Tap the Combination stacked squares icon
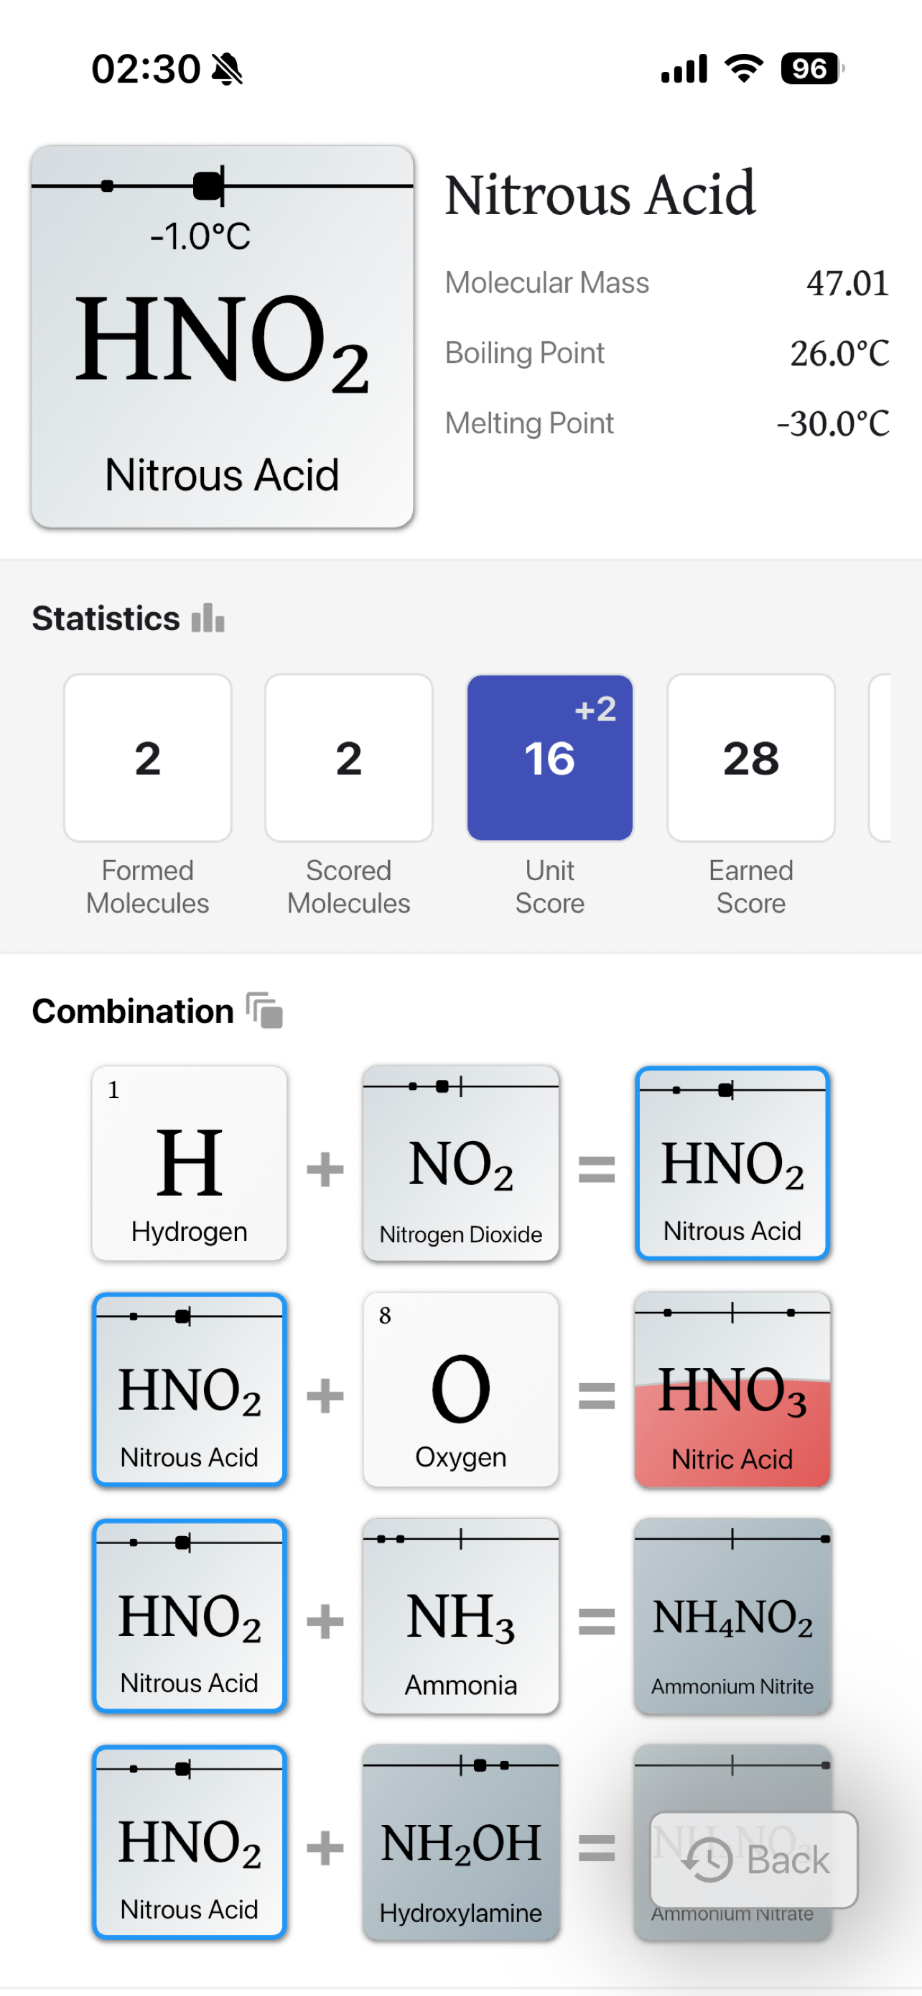This screenshot has height=1996, width=922. (x=265, y=1010)
